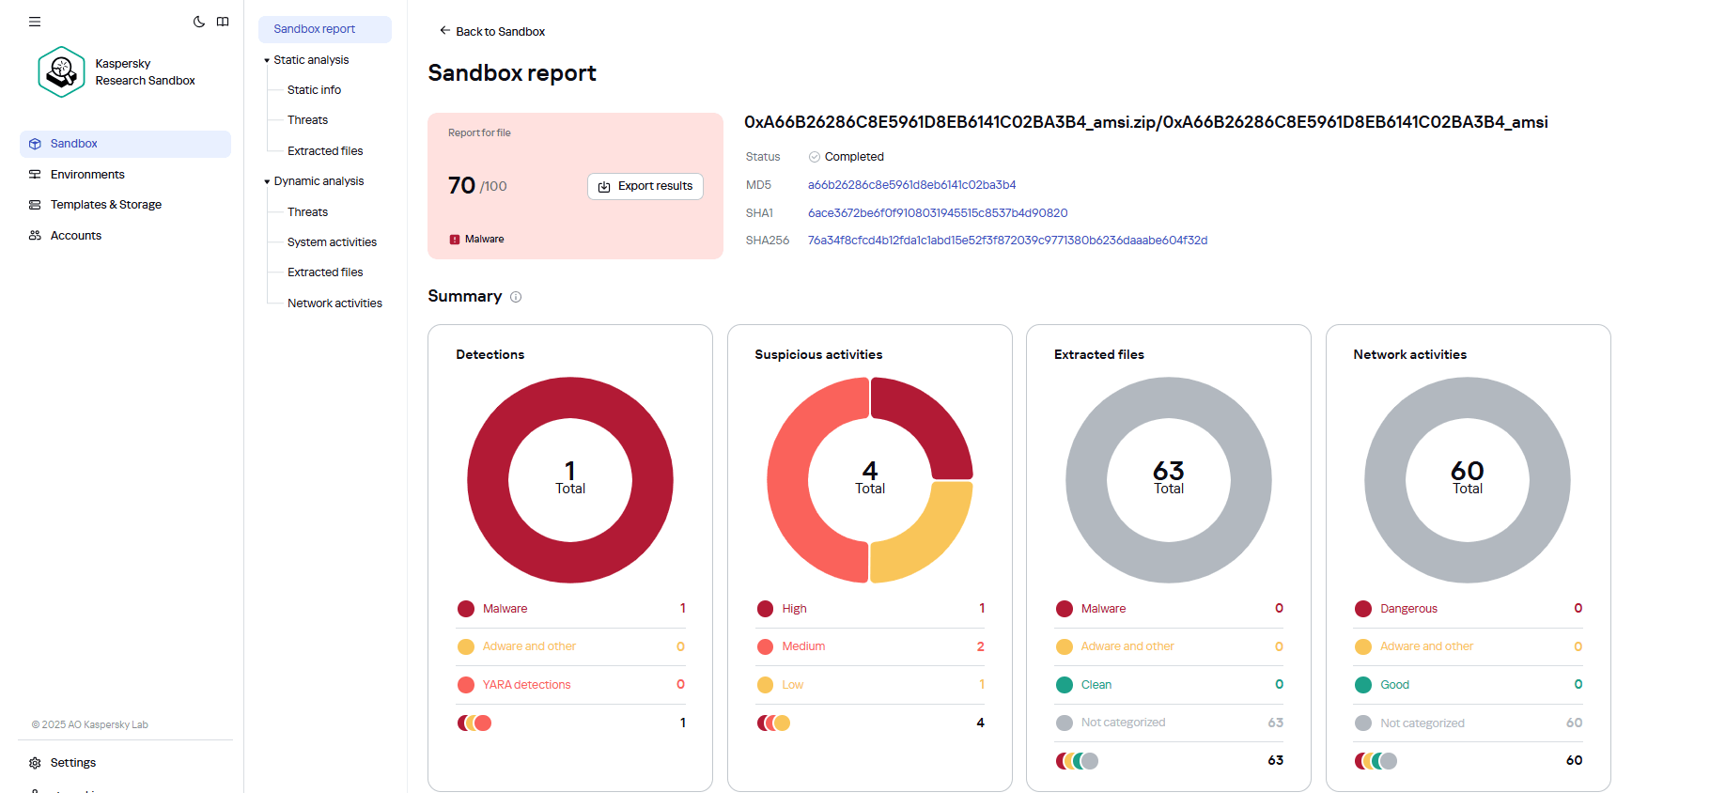
Task: Open Static info page
Action: 314,90
